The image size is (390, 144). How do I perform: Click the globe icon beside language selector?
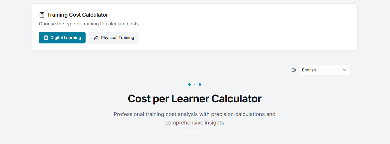click(x=294, y=70)
